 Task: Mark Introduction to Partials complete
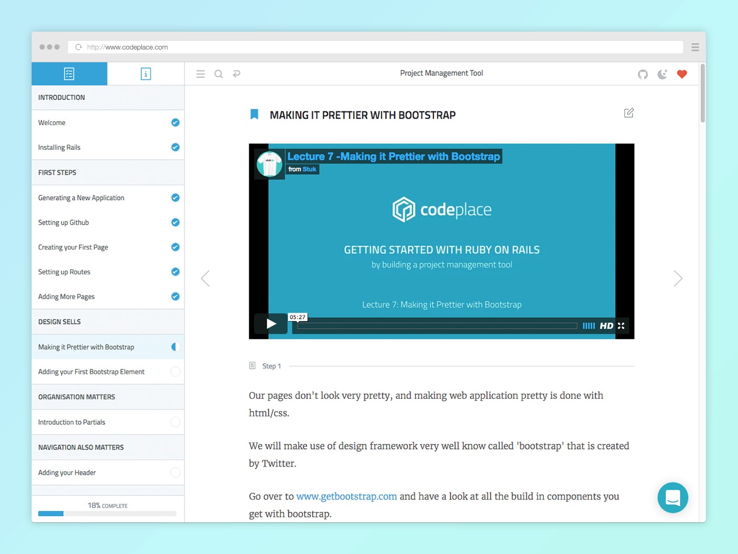176,422
